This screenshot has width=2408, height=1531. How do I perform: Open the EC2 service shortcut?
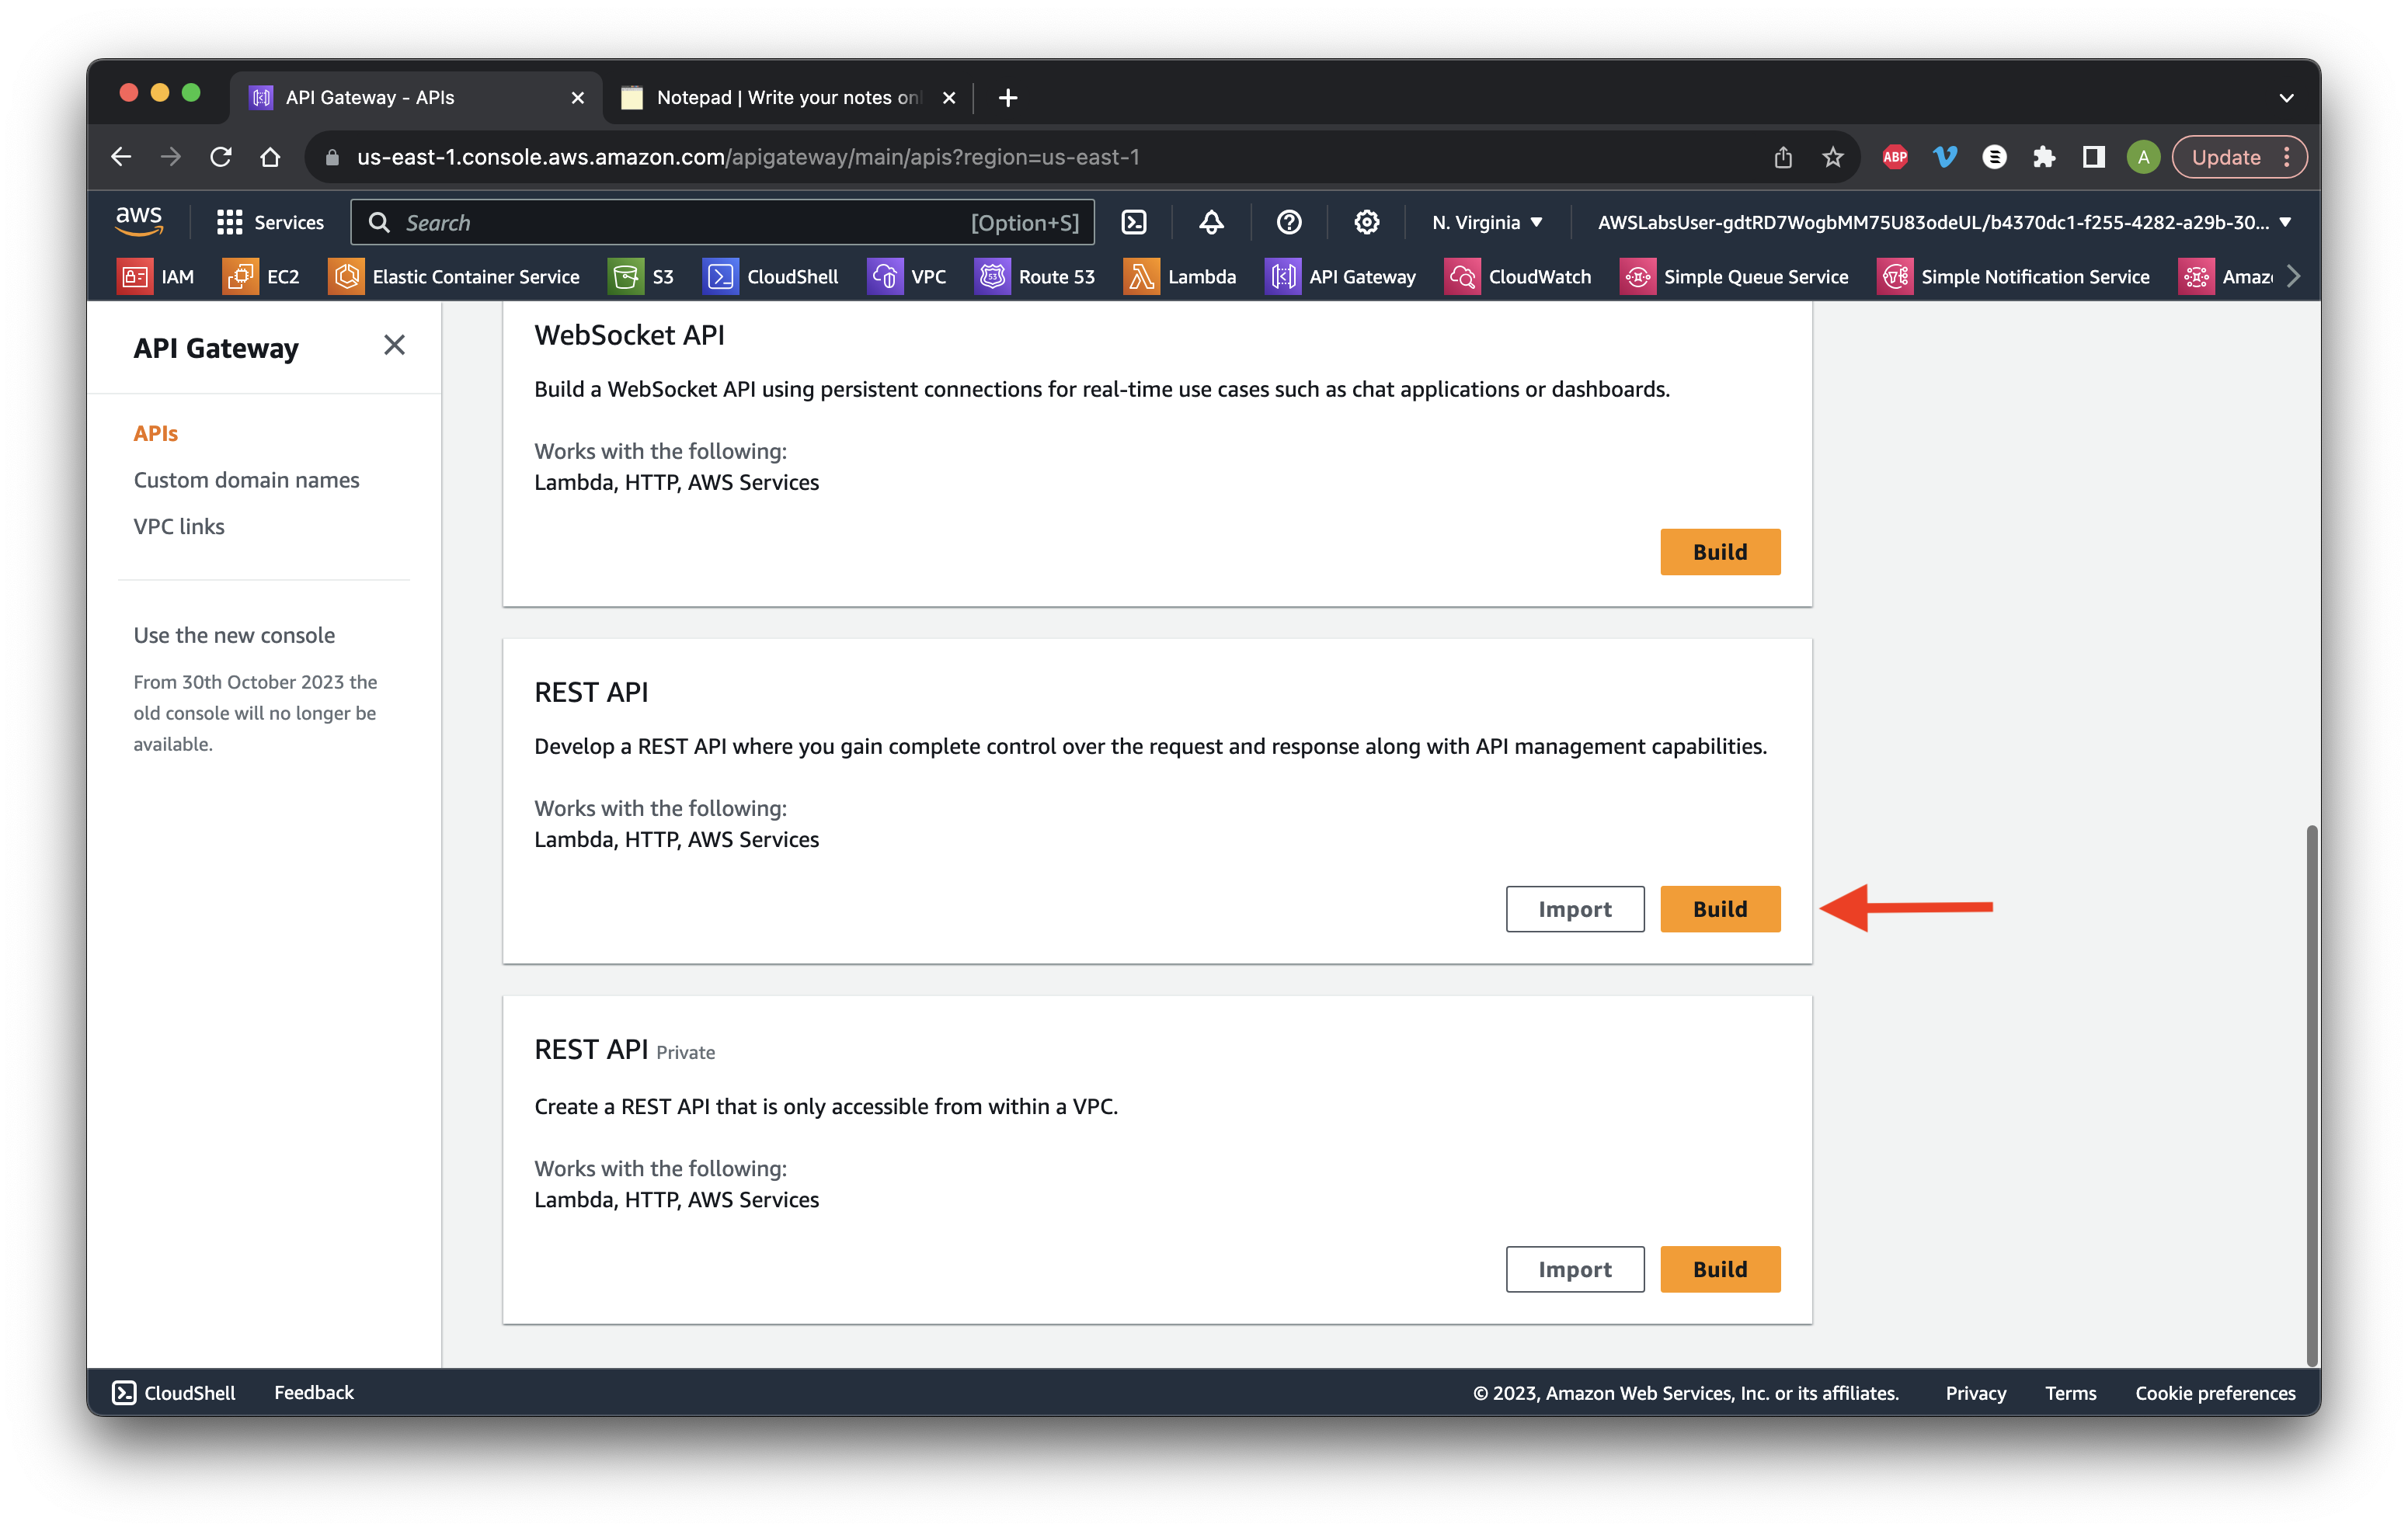click(x=261, y=277)
